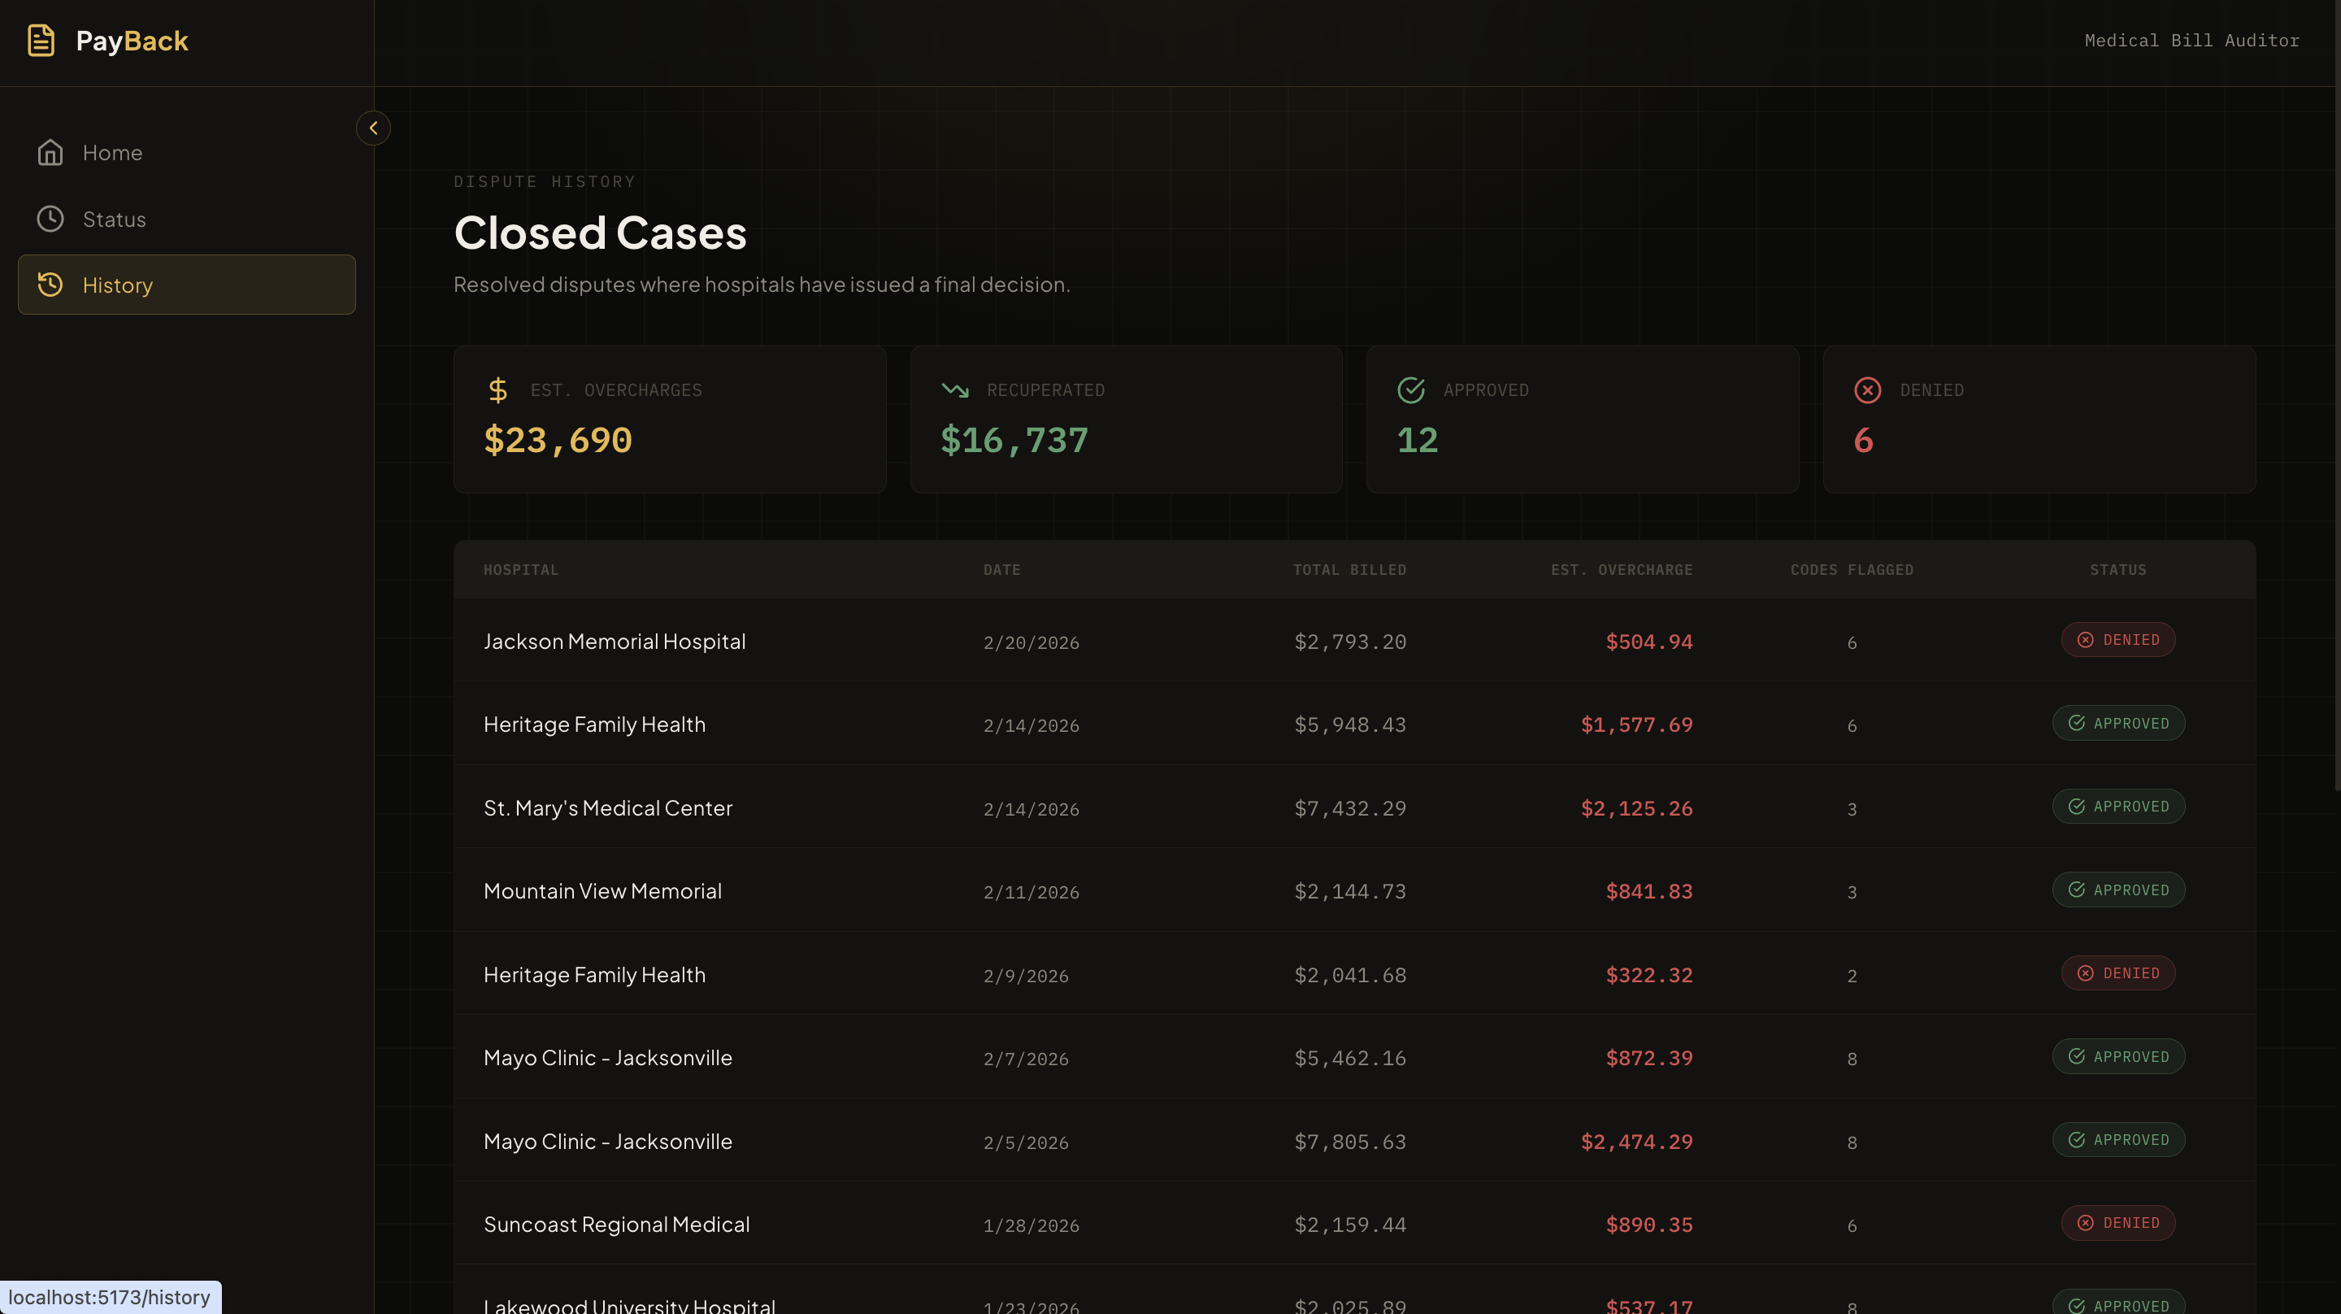Click the Status clock icon
Viewport: 2341px width, 1314px height.
coord(50,220)
